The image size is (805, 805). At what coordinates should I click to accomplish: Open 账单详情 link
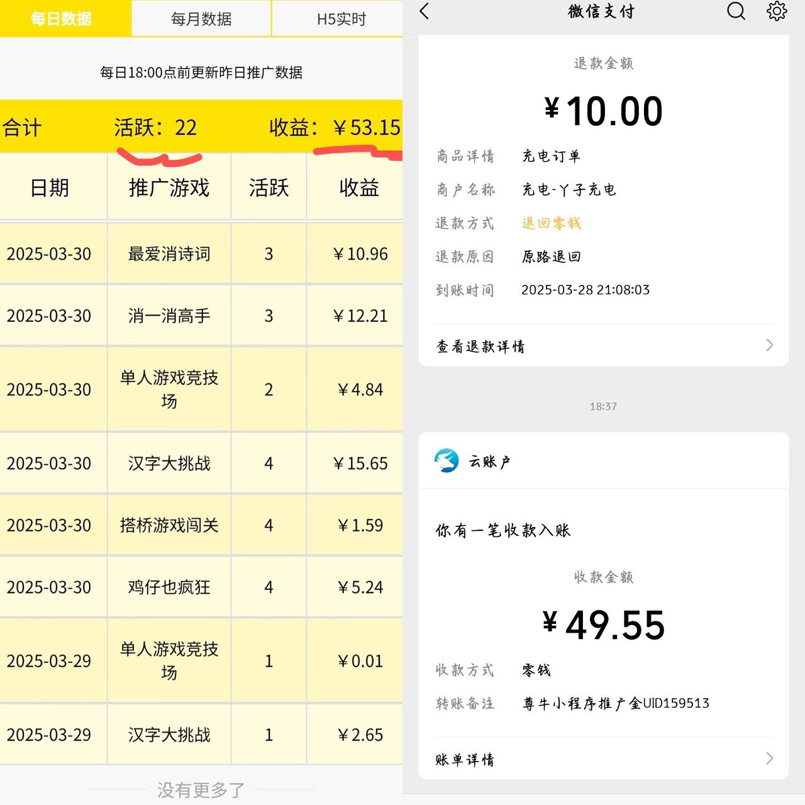click(465, 759)
